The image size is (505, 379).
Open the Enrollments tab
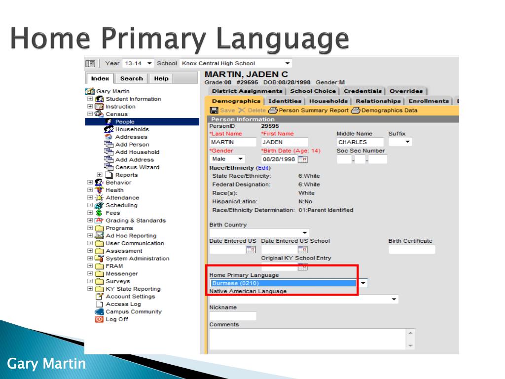tap(429, 101)
